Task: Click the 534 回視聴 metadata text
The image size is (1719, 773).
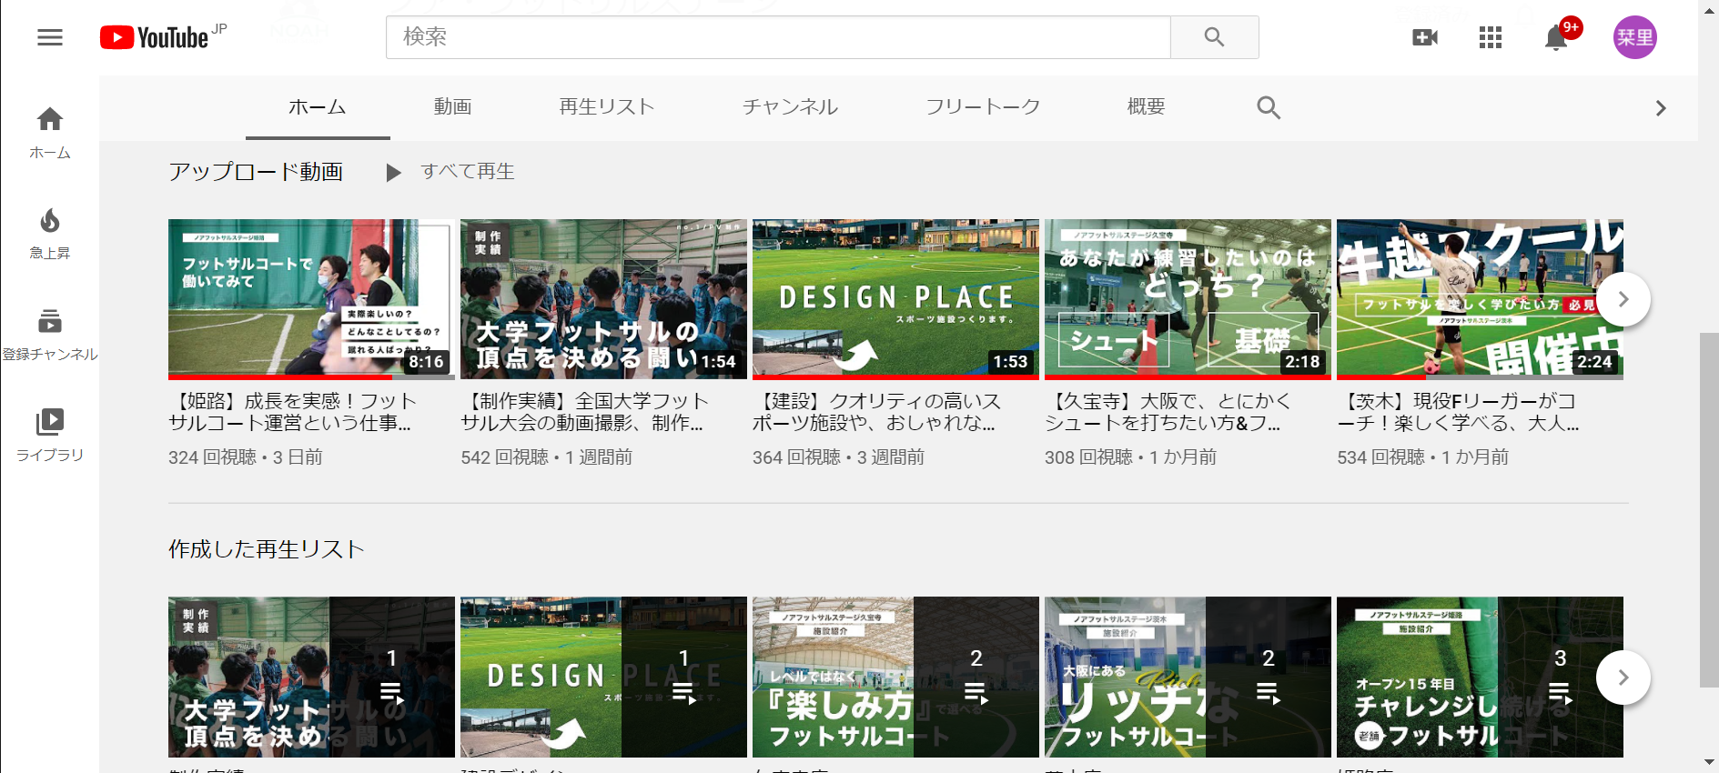Action: 1380,457
